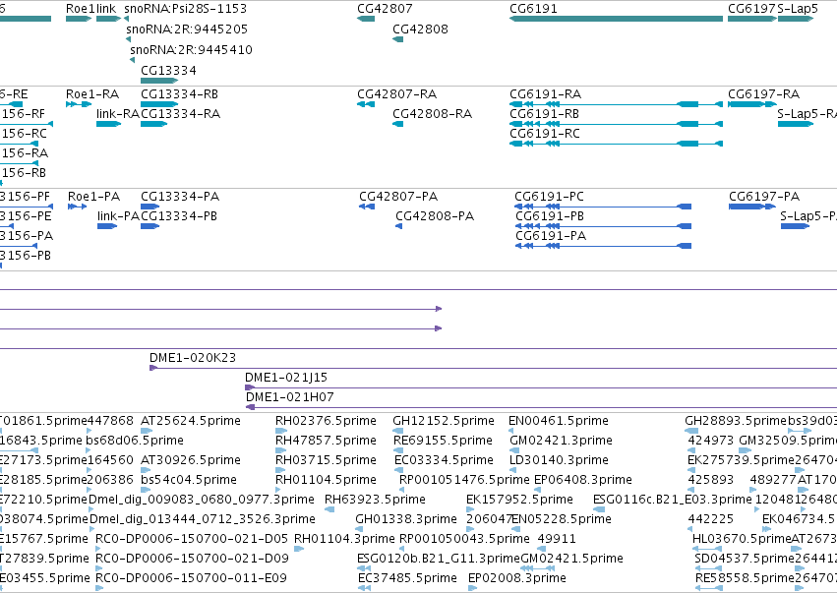
Task: Select CG42808-PA protein label
Action: [435, 216]
